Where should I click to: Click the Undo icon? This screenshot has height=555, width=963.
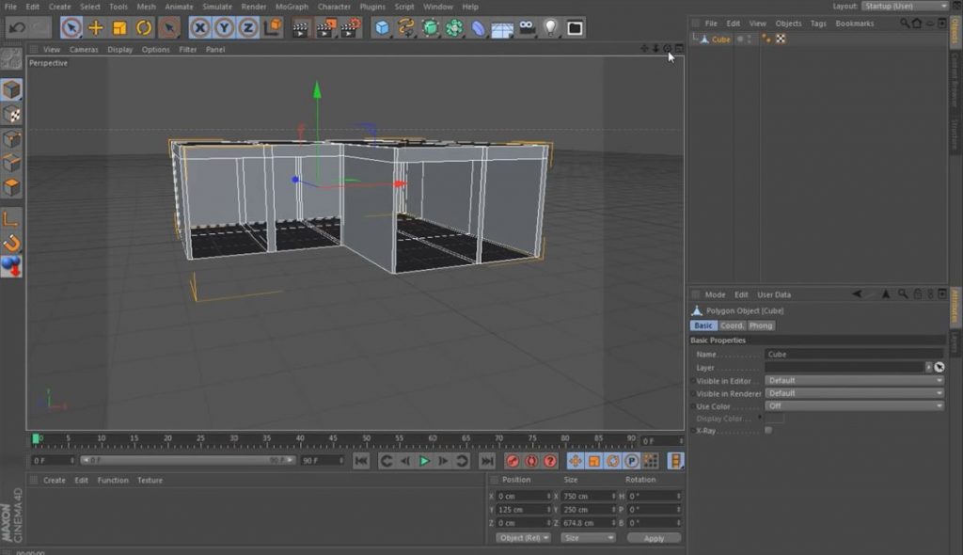17,29
